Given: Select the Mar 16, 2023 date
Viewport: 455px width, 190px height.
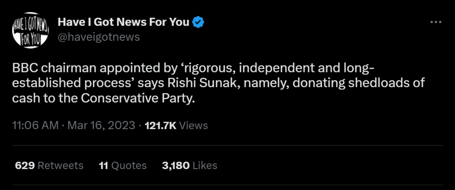Looking at the screenshot, I should tap(101, 126).
